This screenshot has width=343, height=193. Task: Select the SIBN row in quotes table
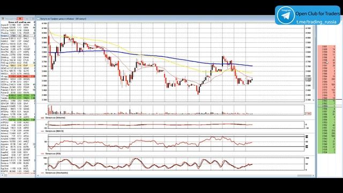pos(18,28)
